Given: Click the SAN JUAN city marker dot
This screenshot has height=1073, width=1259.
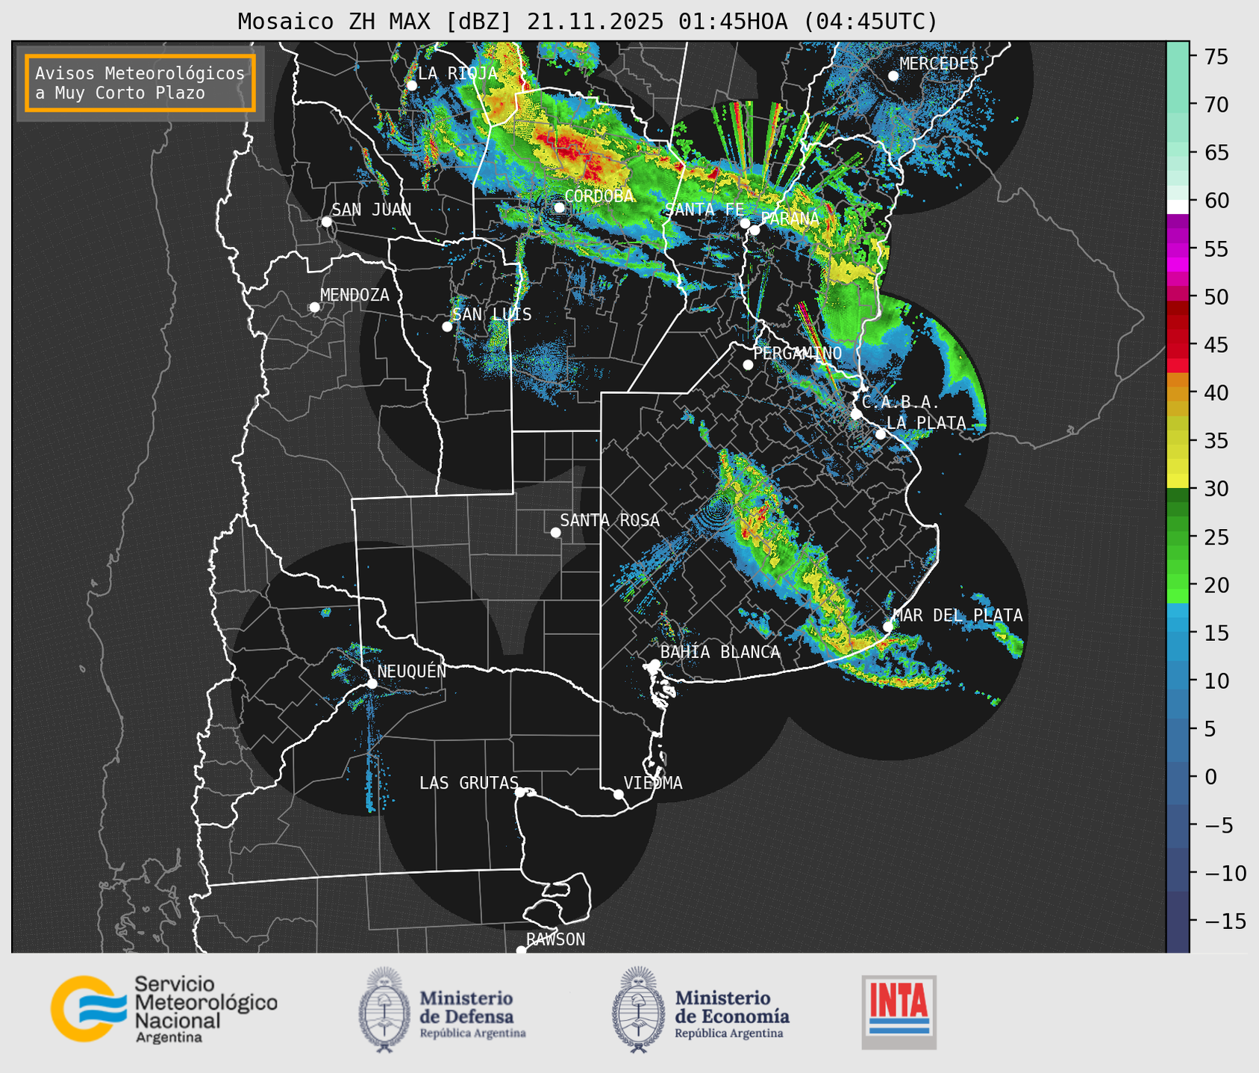Looking at the screenshot, I should tap(326, 222).
